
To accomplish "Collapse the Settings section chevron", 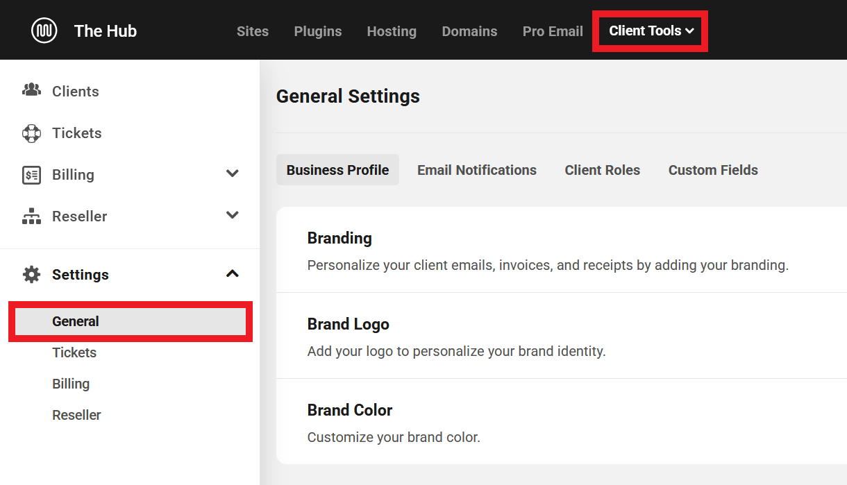I will coord(233,273).
